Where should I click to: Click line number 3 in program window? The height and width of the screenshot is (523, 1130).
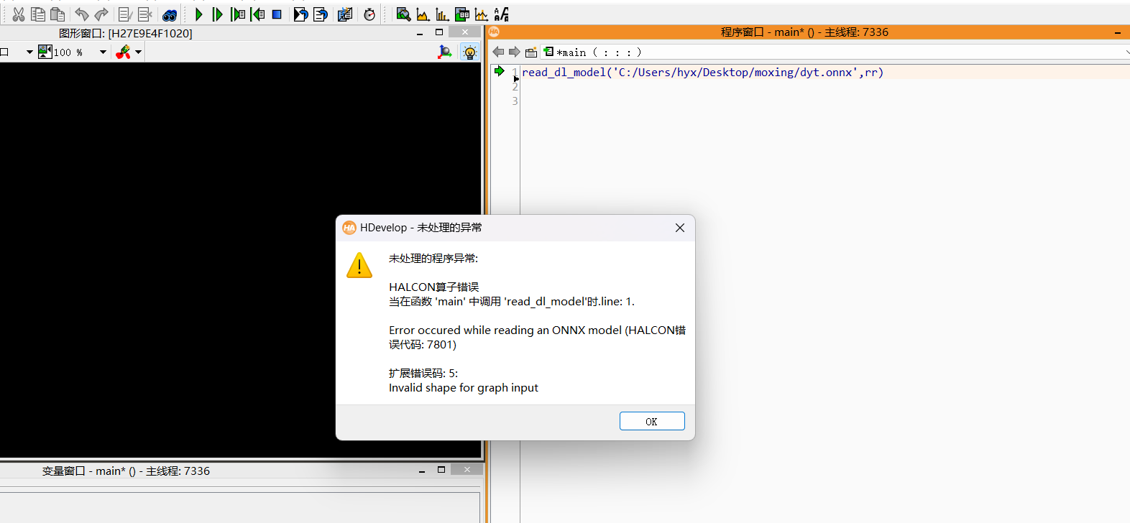[515, 101]
